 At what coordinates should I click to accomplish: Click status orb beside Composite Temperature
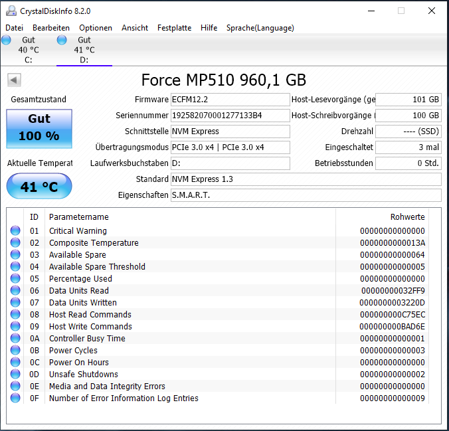(15, 243)
